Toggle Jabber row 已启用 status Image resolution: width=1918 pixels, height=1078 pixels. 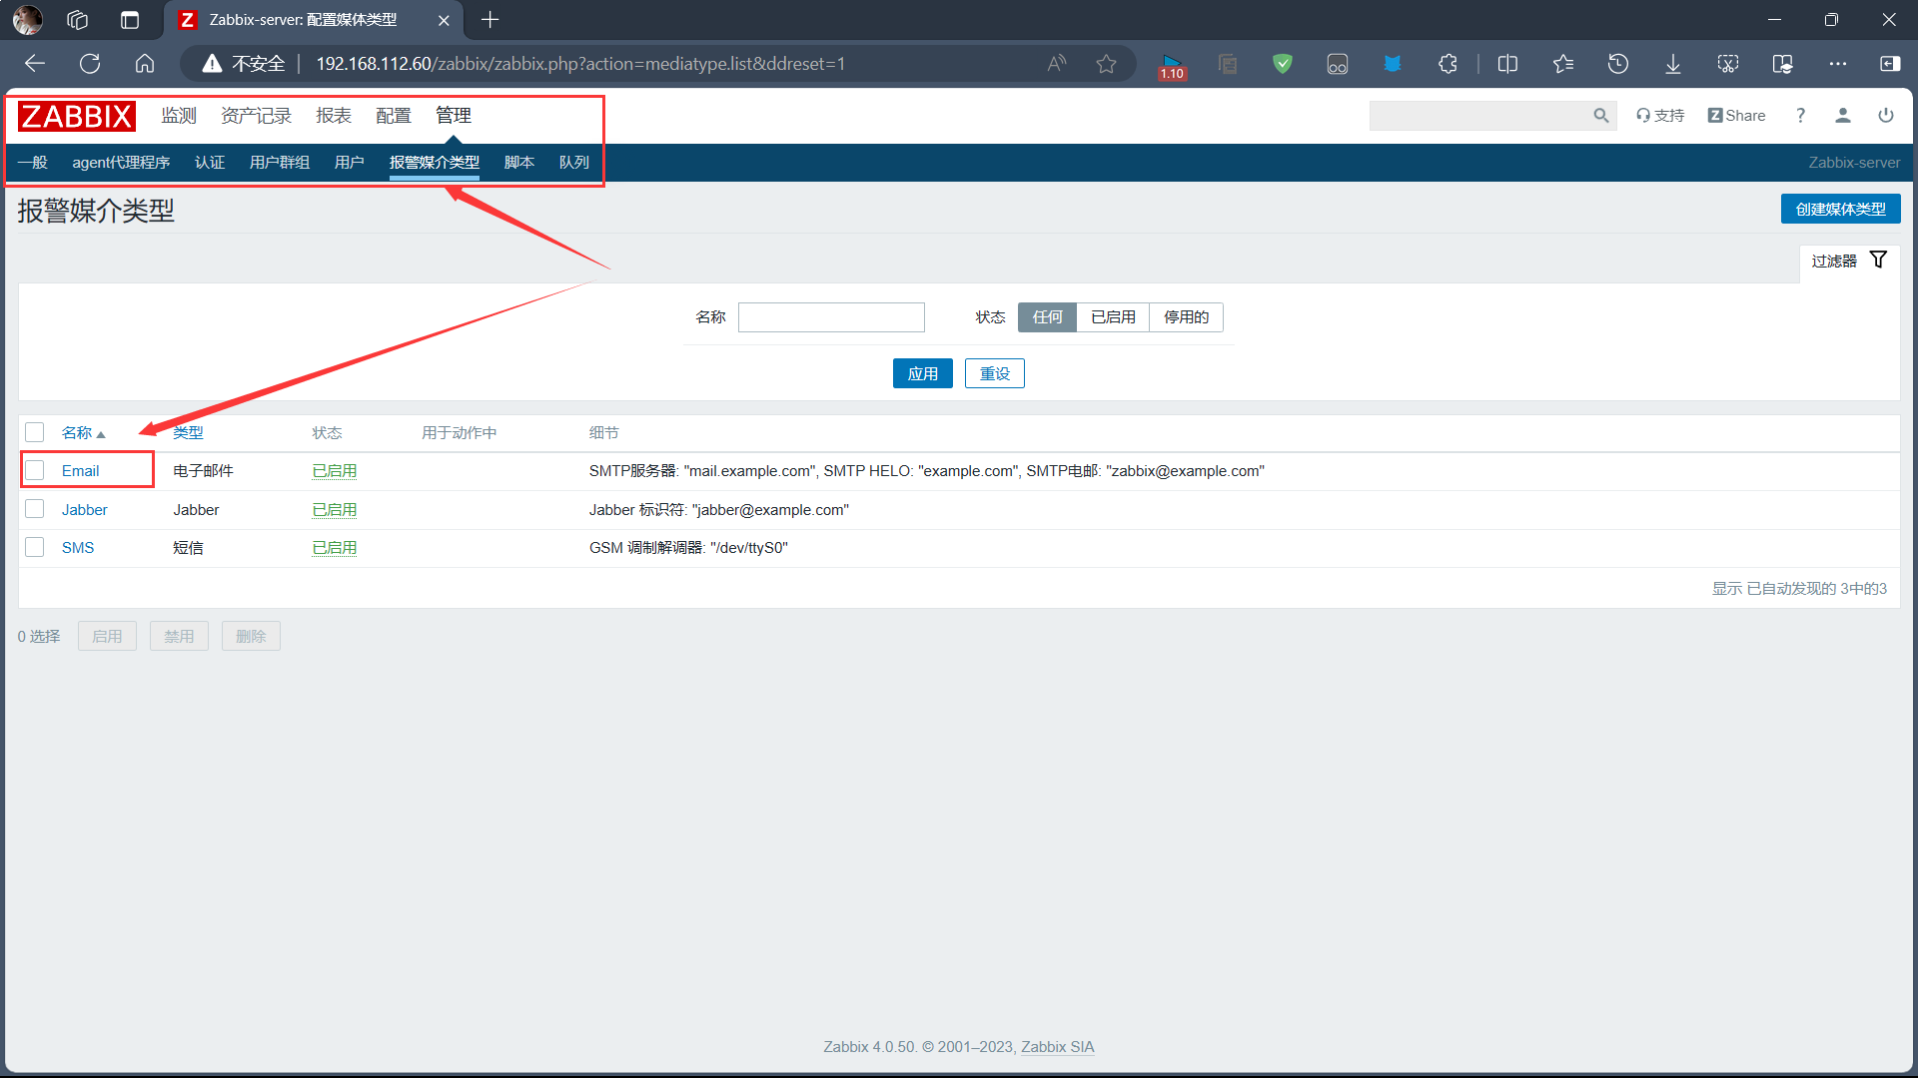pyautogui.click(x=334, y=510)
